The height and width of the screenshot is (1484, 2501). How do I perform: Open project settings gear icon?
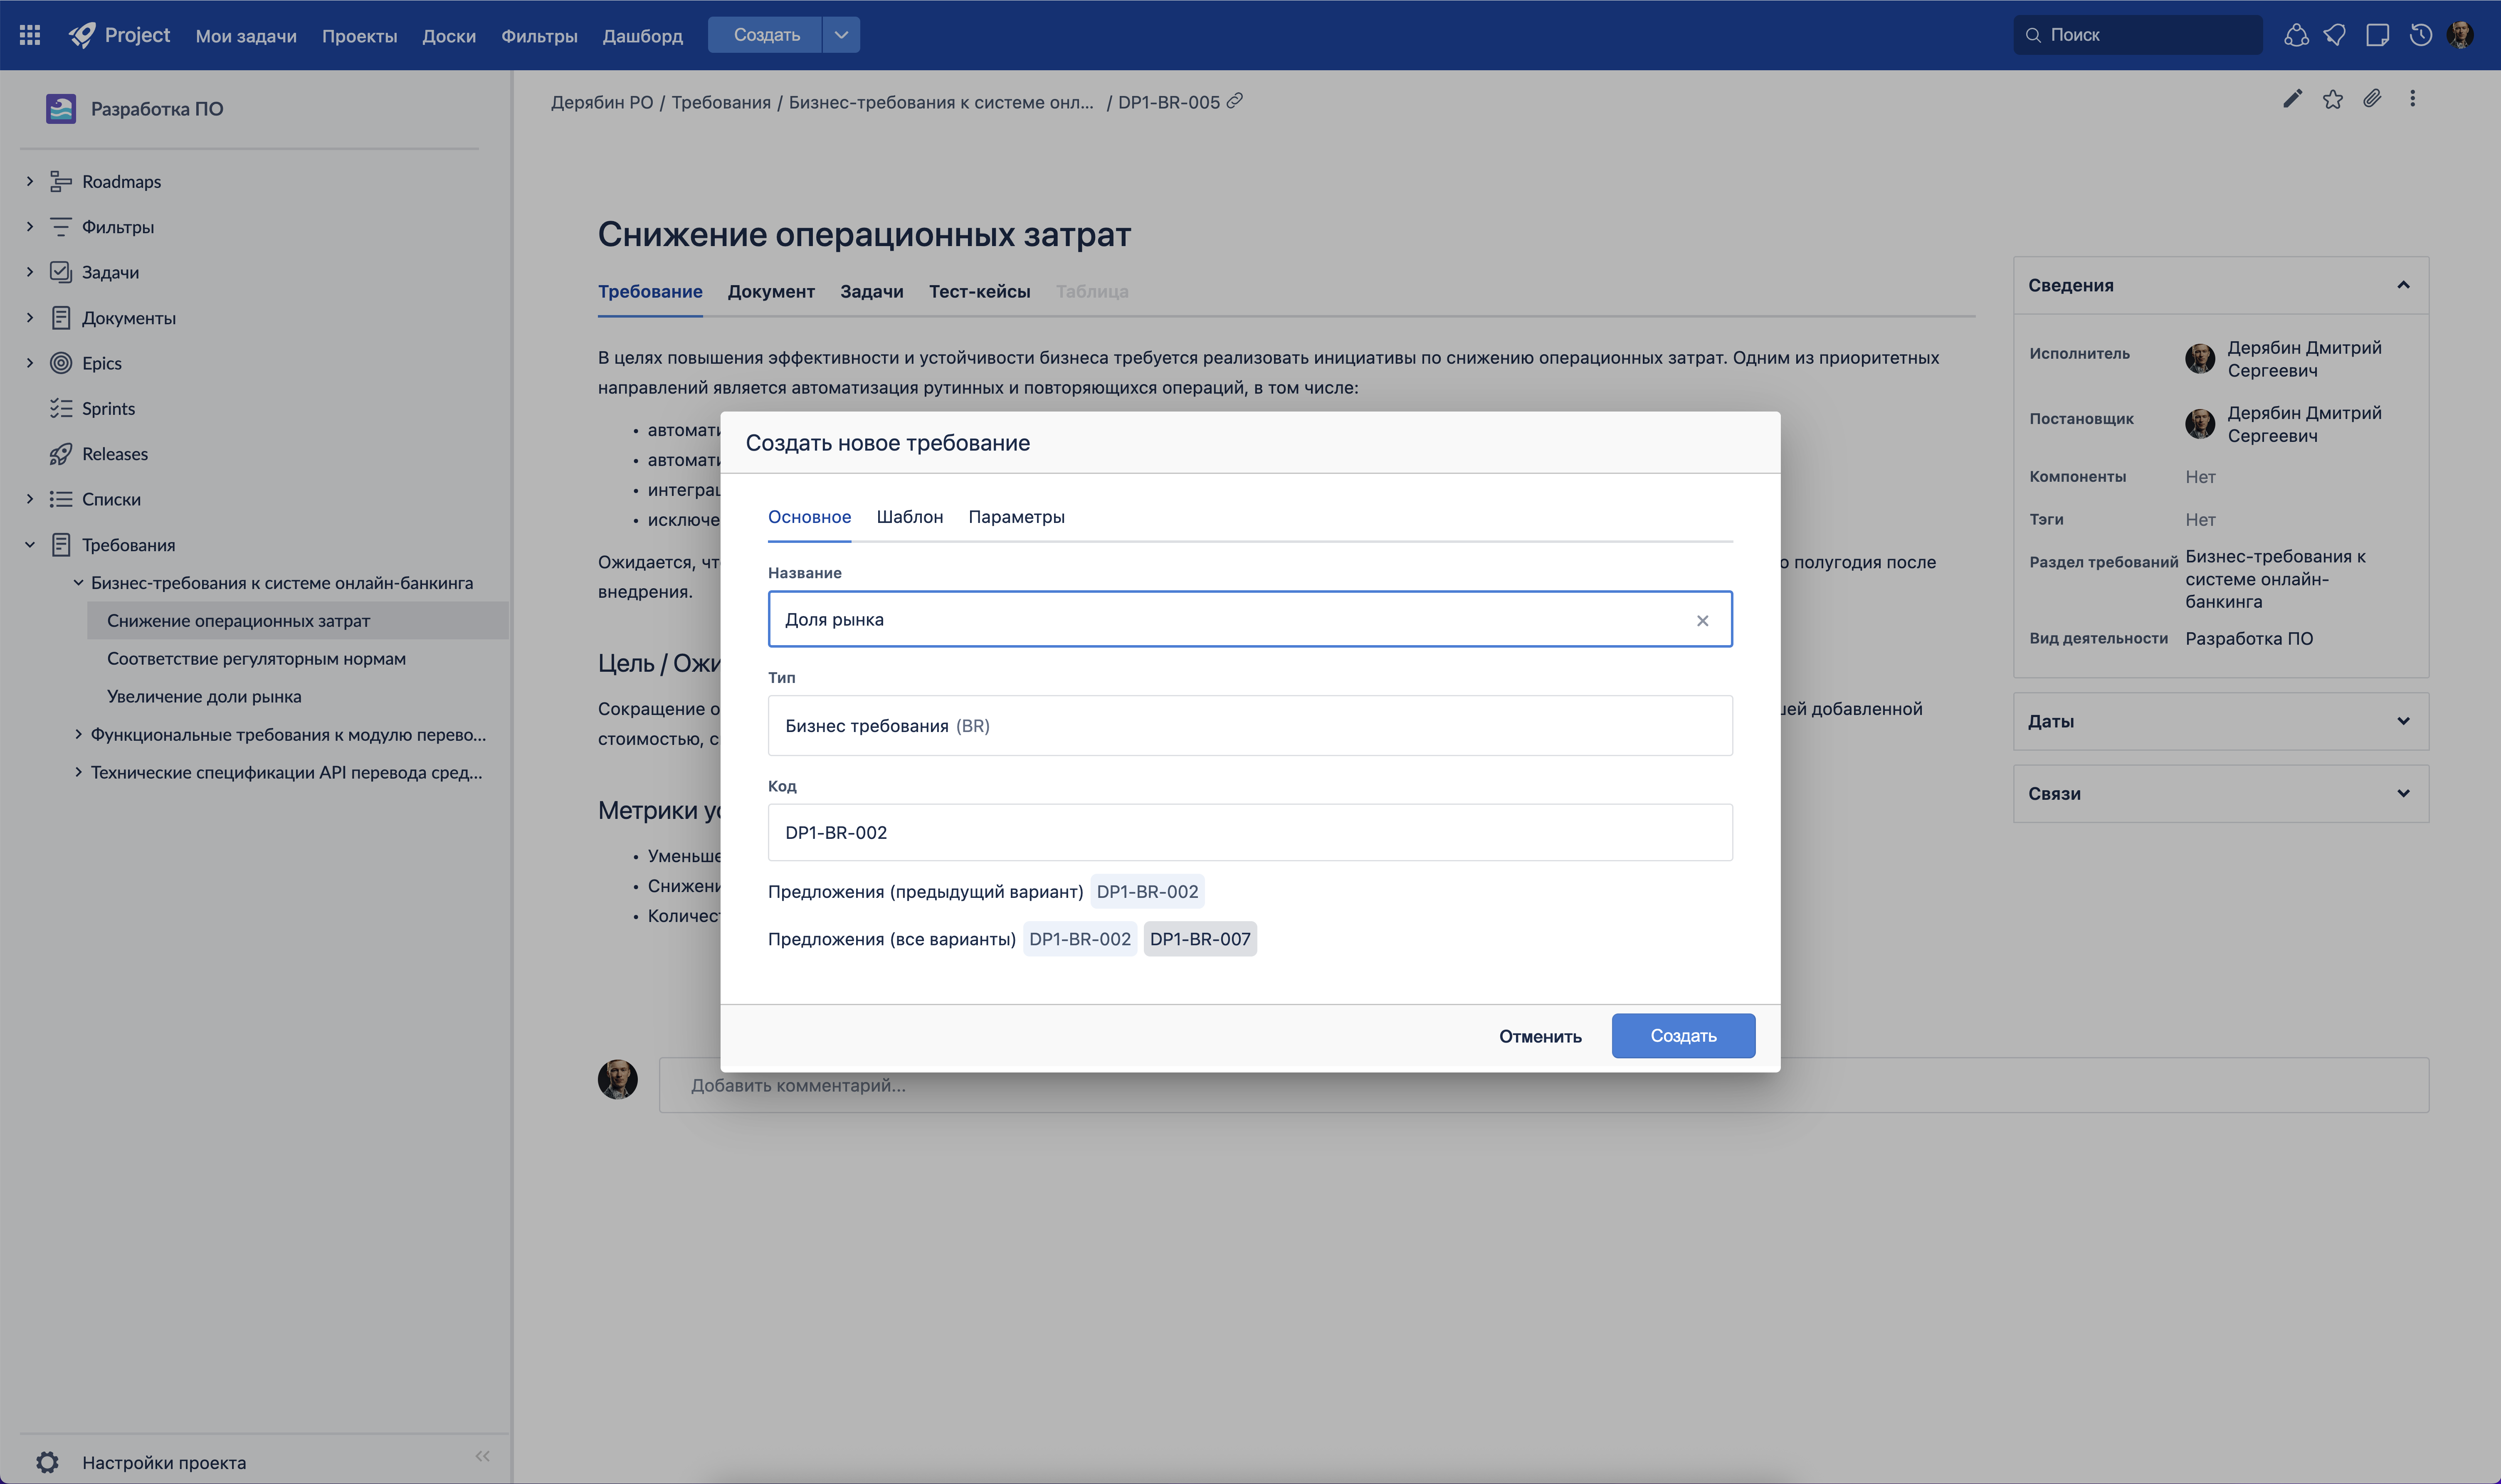click(x=47, y=1462)
